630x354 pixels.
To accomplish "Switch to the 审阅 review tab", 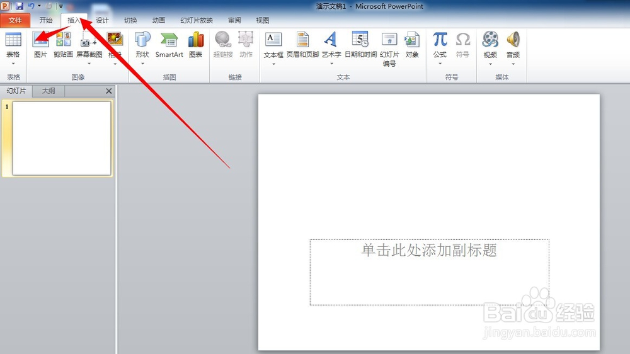I will (x=234, y=20).
